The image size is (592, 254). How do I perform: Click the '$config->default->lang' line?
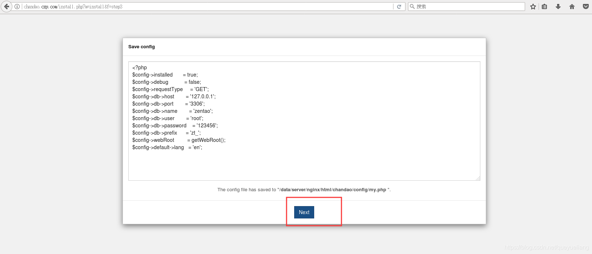[x=167, y=147]
